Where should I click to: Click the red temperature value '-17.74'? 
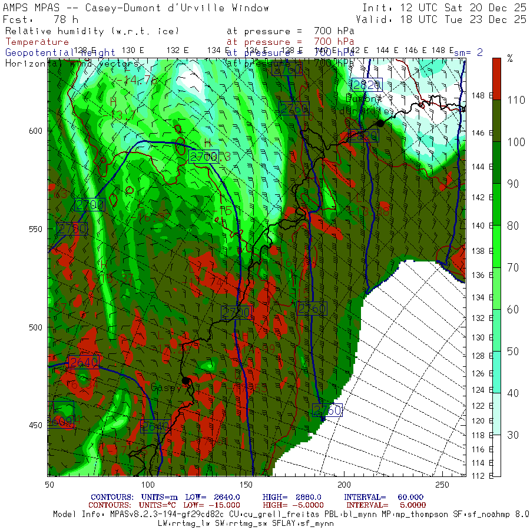coord(202,281)
